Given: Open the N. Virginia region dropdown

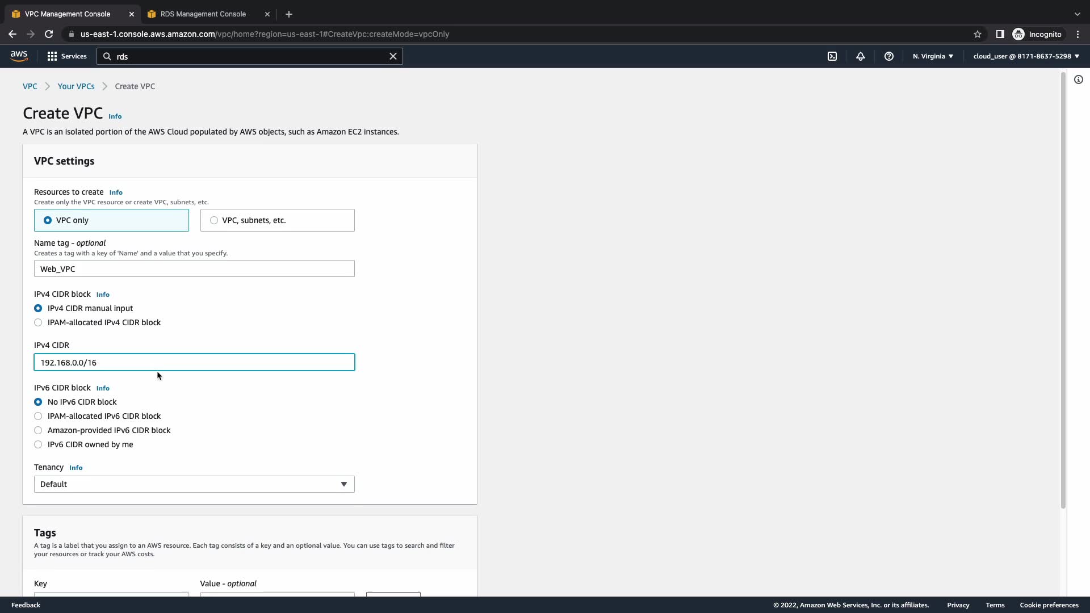Looking at the screenshot, I should (x=933, y=56).
